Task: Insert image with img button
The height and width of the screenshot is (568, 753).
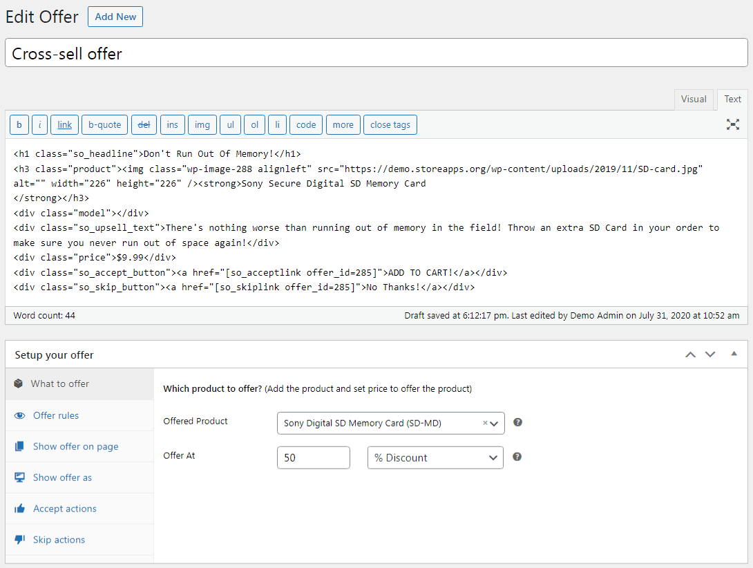Action: pos(202,125)
